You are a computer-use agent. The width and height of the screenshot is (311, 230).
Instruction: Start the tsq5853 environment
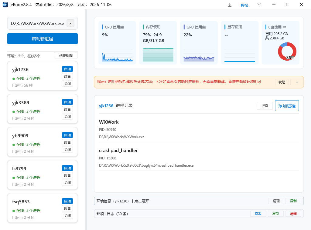point(67,201)
